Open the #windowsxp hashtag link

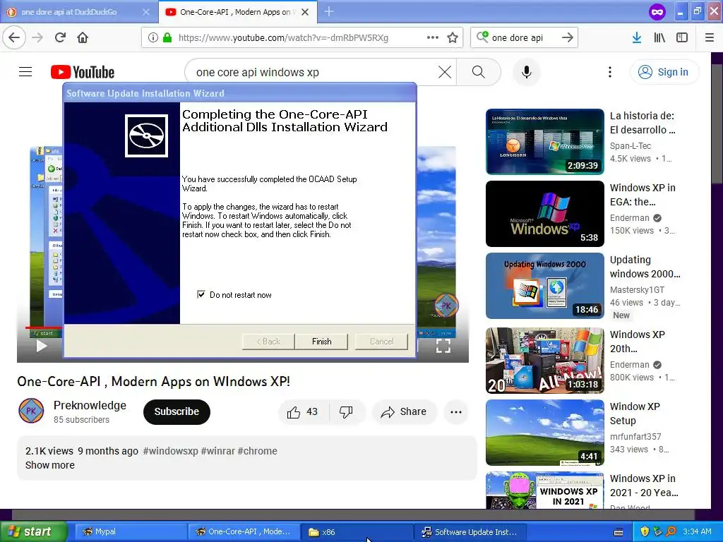click(x=171, y=451)
